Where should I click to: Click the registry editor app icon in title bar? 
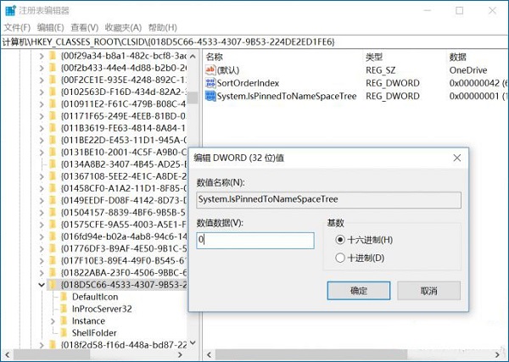point(10,10)
